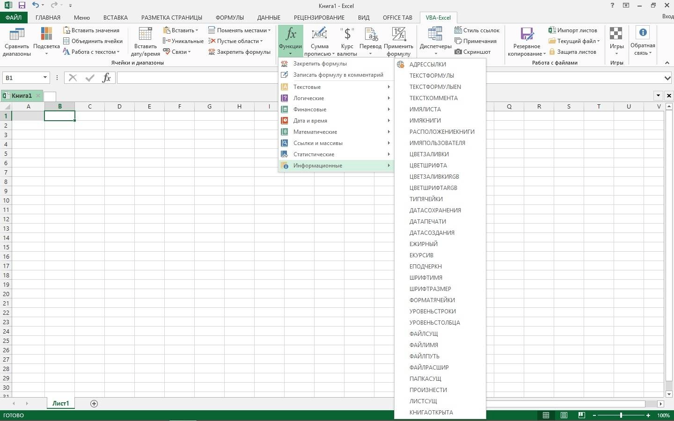Image resolution: width=674 pixels, height=421 pixels.
Task: Open the OFFICE TAB ribbon tab
Action: tap(397, 17)
